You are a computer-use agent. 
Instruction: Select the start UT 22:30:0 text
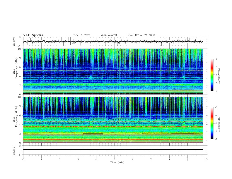pyautogui.click(x=141, y=35)
